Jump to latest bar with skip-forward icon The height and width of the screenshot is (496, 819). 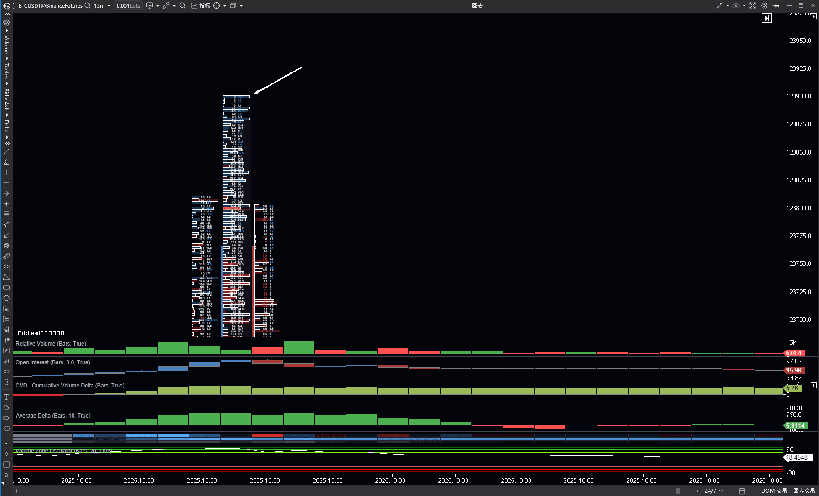point(767,18)
